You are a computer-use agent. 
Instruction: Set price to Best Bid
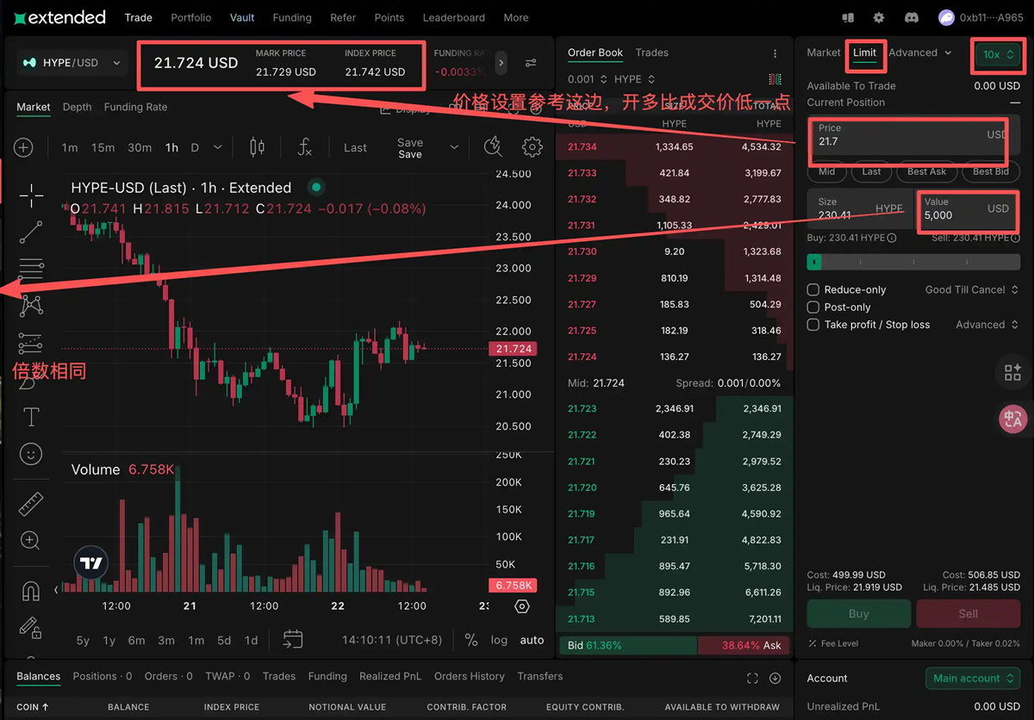(x=991, y=171)
